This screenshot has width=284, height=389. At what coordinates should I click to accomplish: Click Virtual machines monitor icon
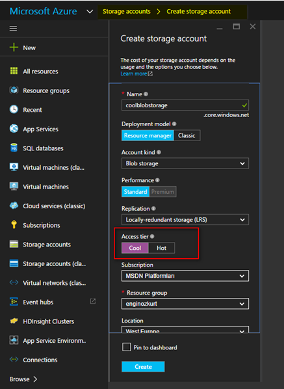coord(14,186)
